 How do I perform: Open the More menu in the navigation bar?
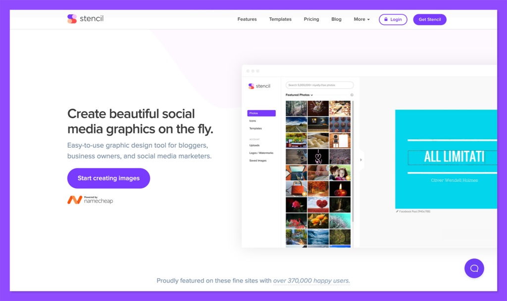(361, 19)
